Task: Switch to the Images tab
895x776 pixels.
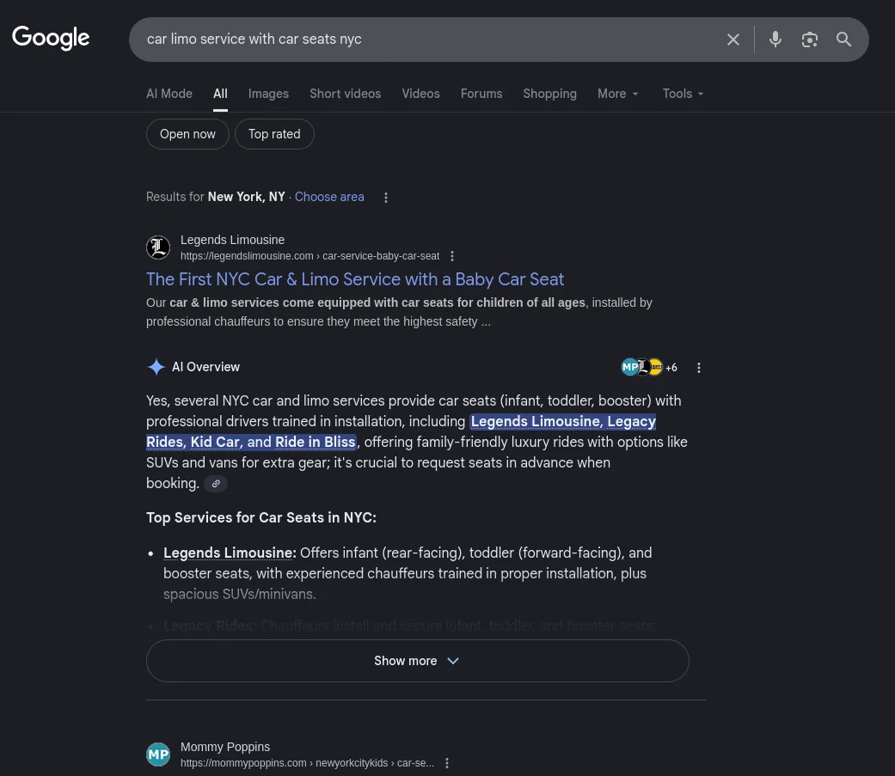Action: pyautogui.click(x=268, y=94)
